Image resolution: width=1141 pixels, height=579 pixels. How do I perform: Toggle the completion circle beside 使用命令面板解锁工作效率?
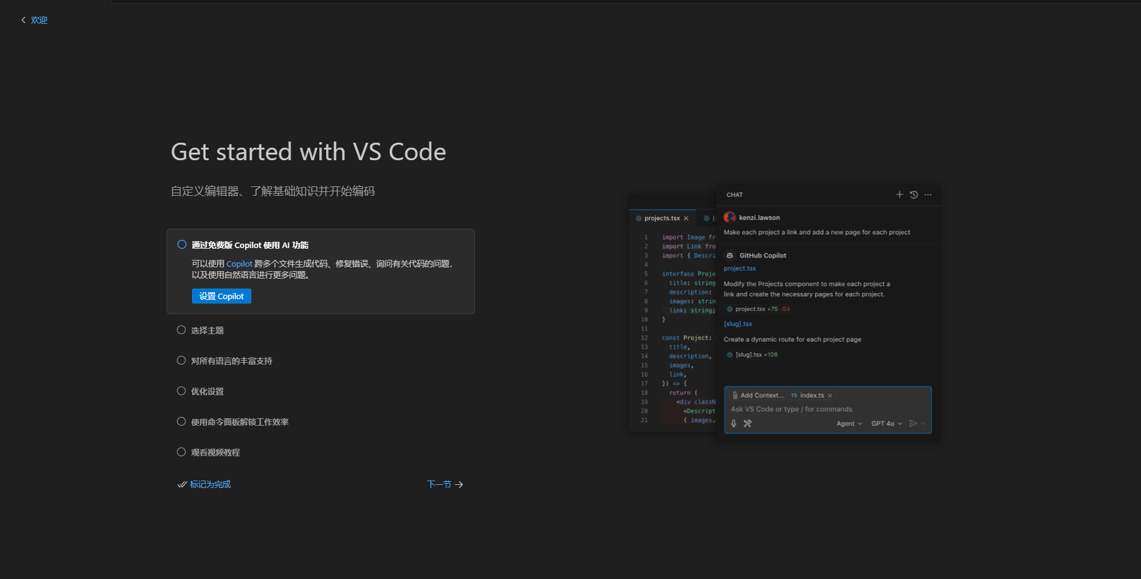[181, 421]
